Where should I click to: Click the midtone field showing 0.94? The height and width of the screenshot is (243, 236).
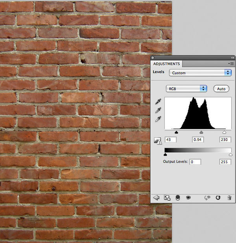coord(198,140)
